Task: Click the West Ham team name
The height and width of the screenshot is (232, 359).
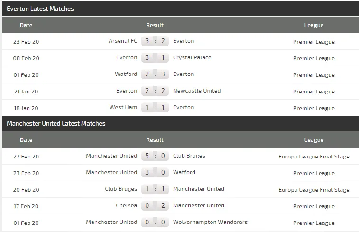Action: coord(123,108)
